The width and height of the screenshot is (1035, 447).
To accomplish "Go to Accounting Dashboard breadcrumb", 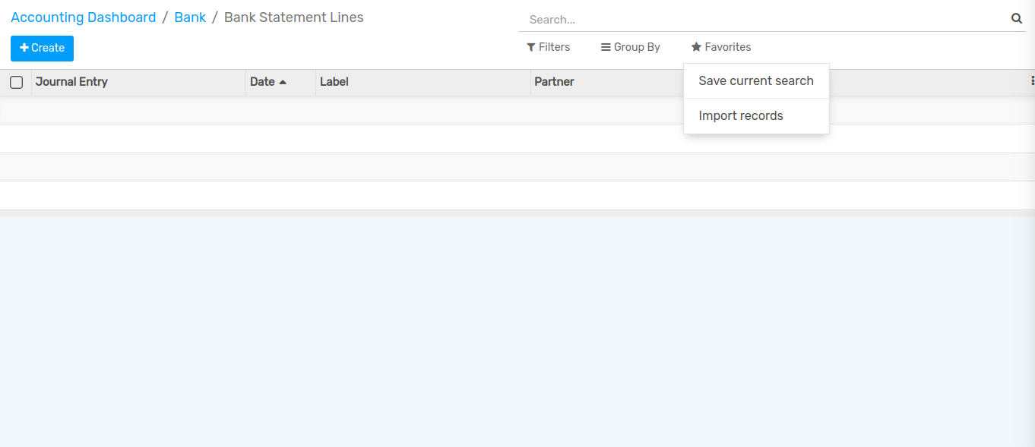I will (84, 17).
